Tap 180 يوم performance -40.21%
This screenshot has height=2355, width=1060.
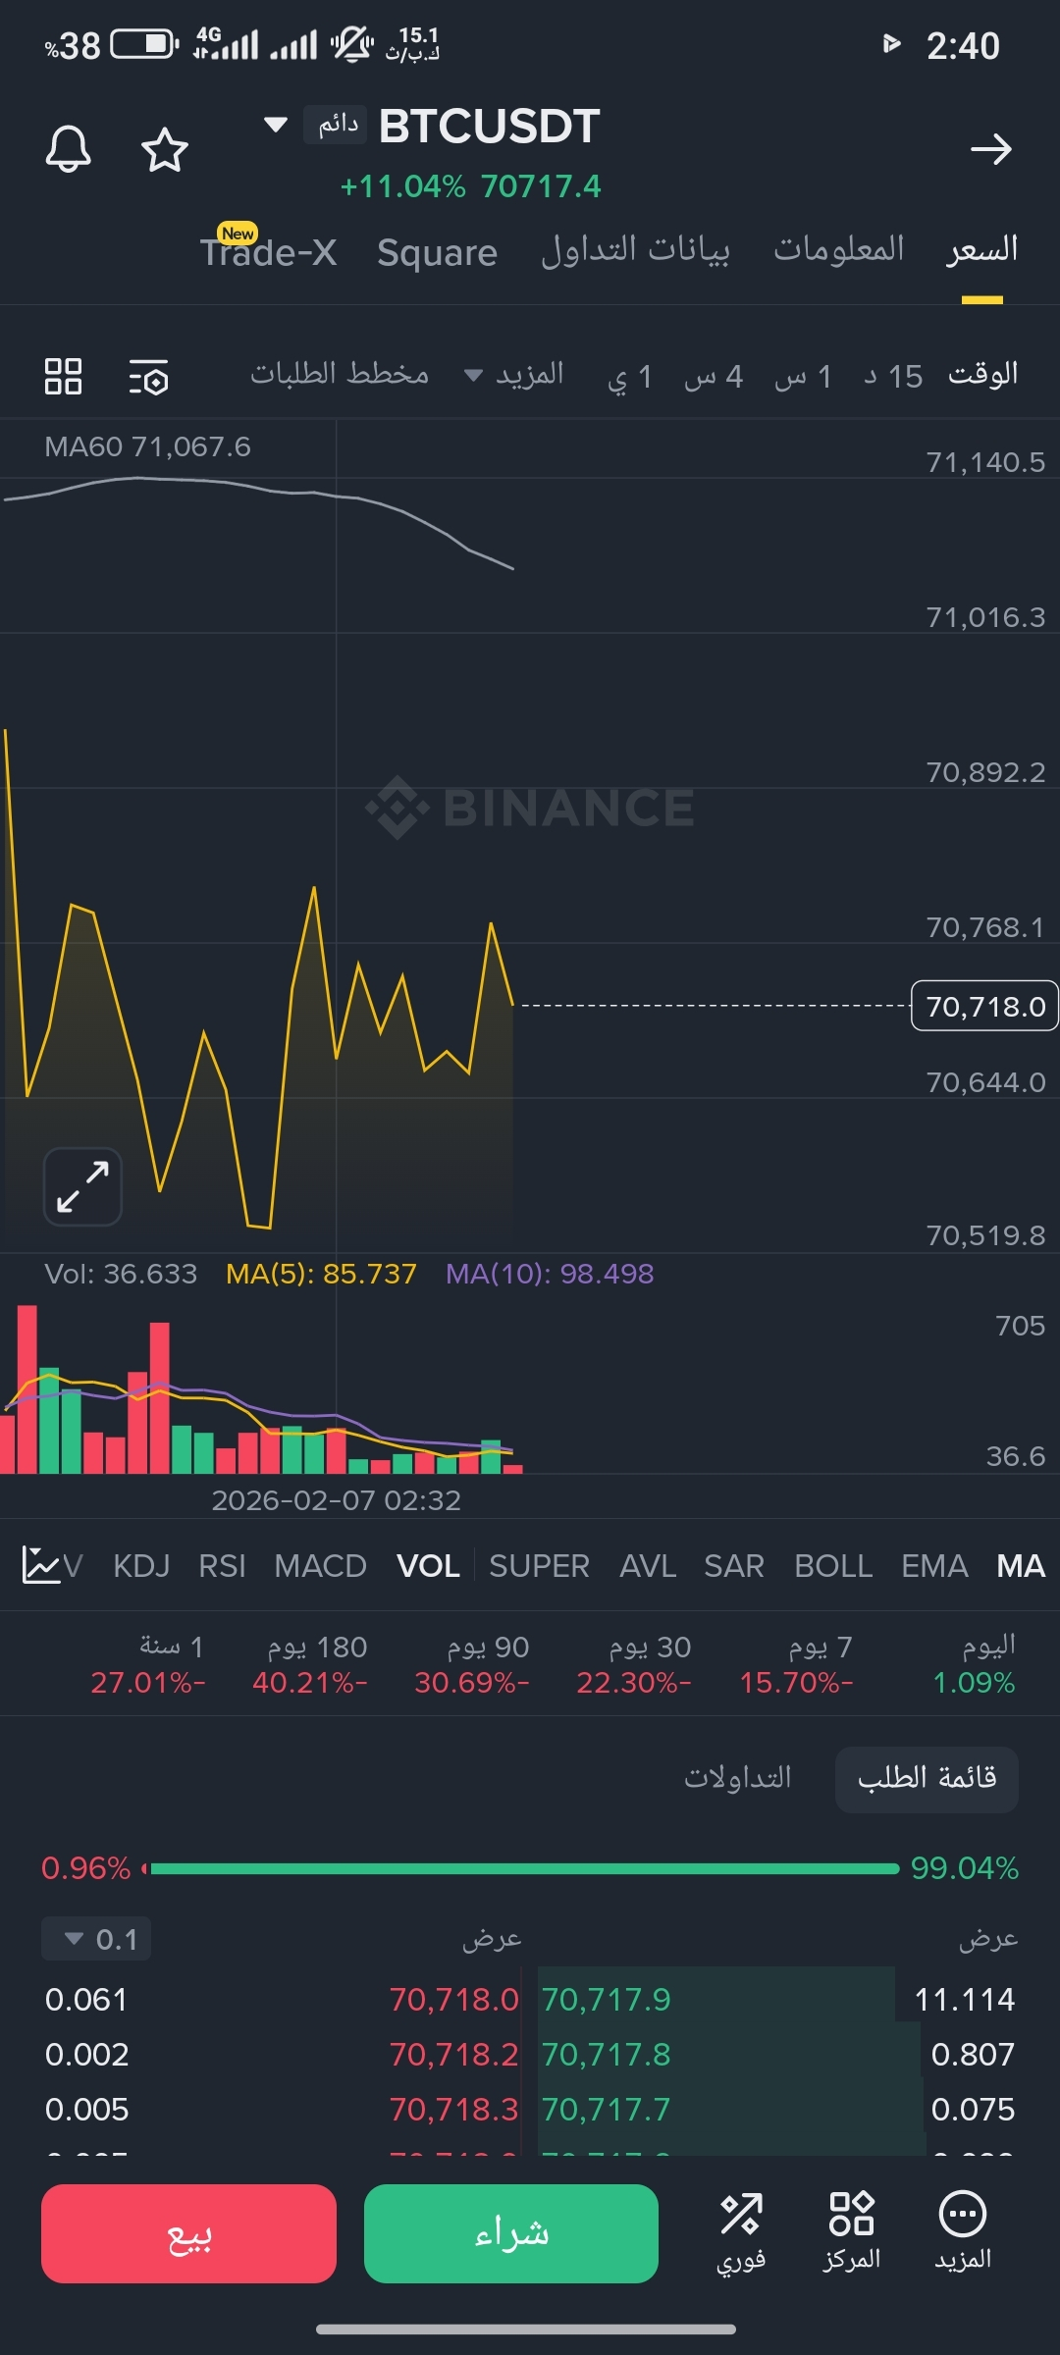(x=310, y=1664)
